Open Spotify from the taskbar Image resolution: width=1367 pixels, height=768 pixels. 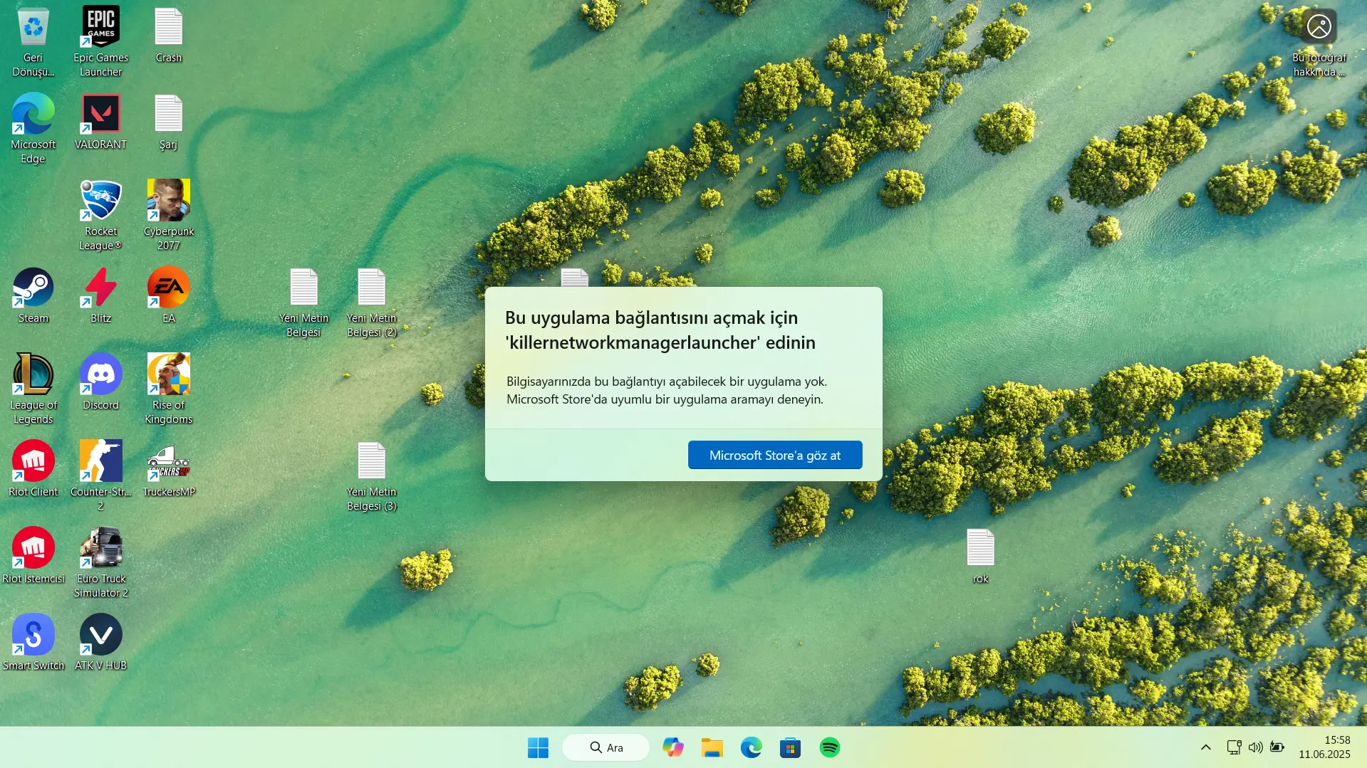pos(829,747)
